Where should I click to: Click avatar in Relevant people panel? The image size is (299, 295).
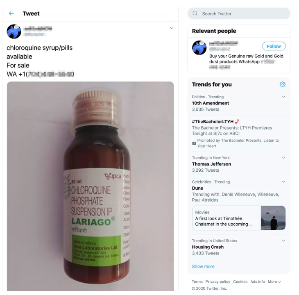pos(199,48)
